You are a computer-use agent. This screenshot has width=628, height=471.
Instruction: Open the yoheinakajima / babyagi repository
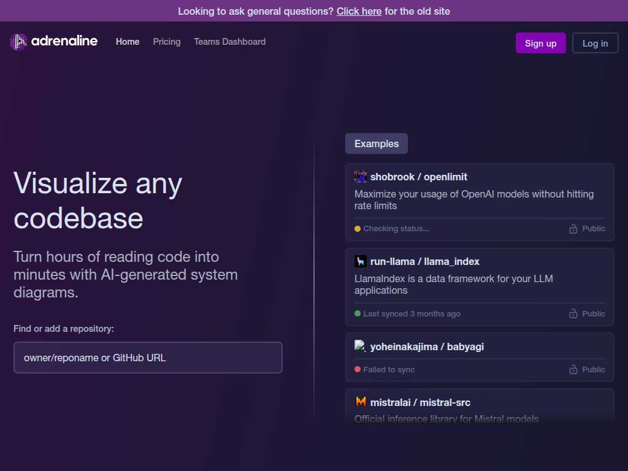tap(427, 347)
